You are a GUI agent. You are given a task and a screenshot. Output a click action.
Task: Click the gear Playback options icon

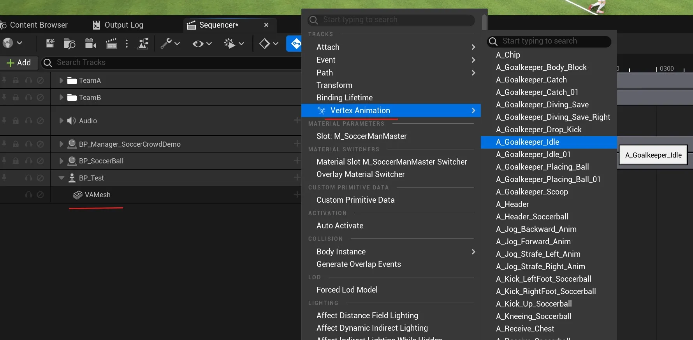[230, 44]
